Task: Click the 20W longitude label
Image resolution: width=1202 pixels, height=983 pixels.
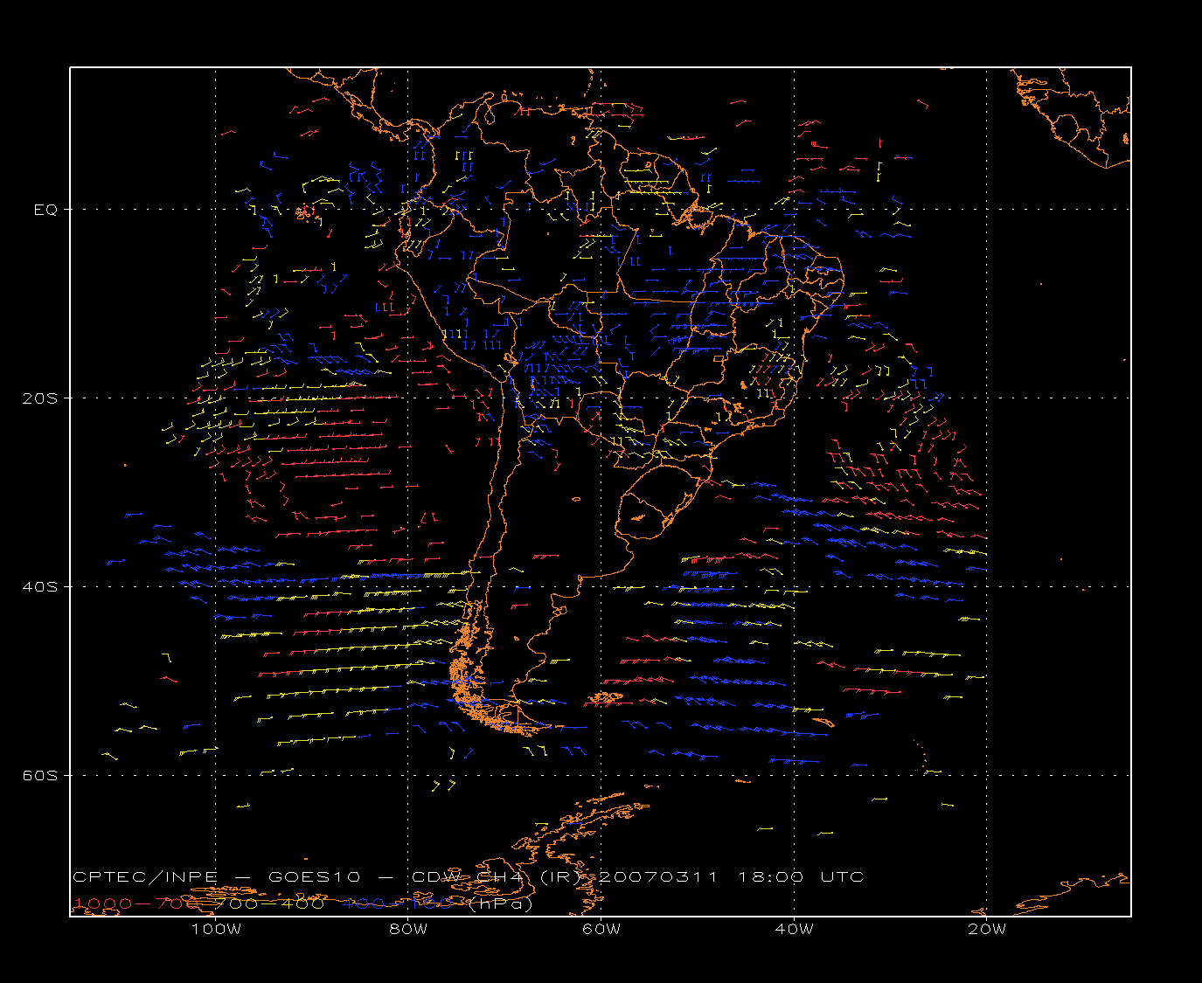Action: pos(987,929)
